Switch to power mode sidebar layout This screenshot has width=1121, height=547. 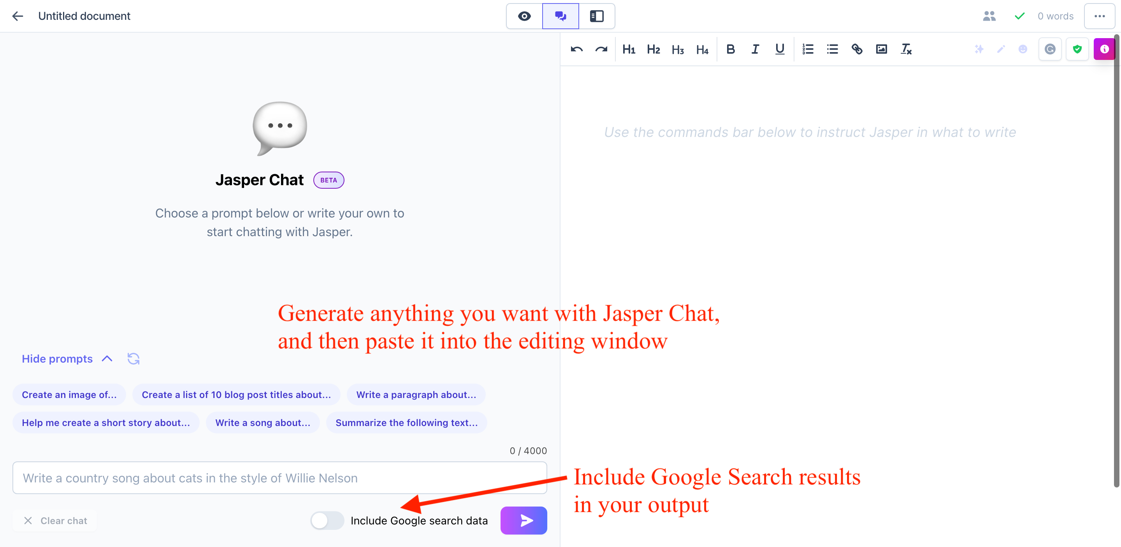[597, 16]
